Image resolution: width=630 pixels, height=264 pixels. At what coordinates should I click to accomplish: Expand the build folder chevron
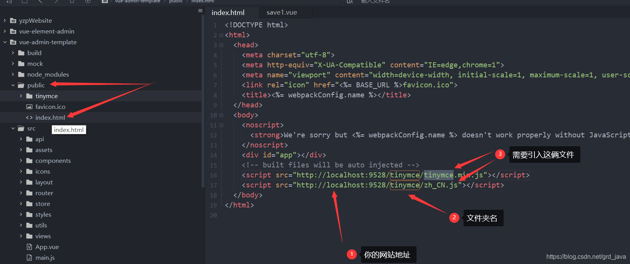click(x=13, y=53)
